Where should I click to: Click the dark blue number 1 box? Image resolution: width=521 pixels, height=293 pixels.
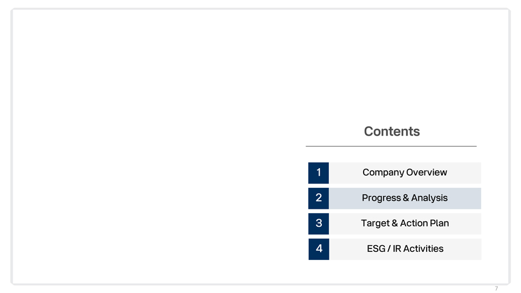point(319,173)
